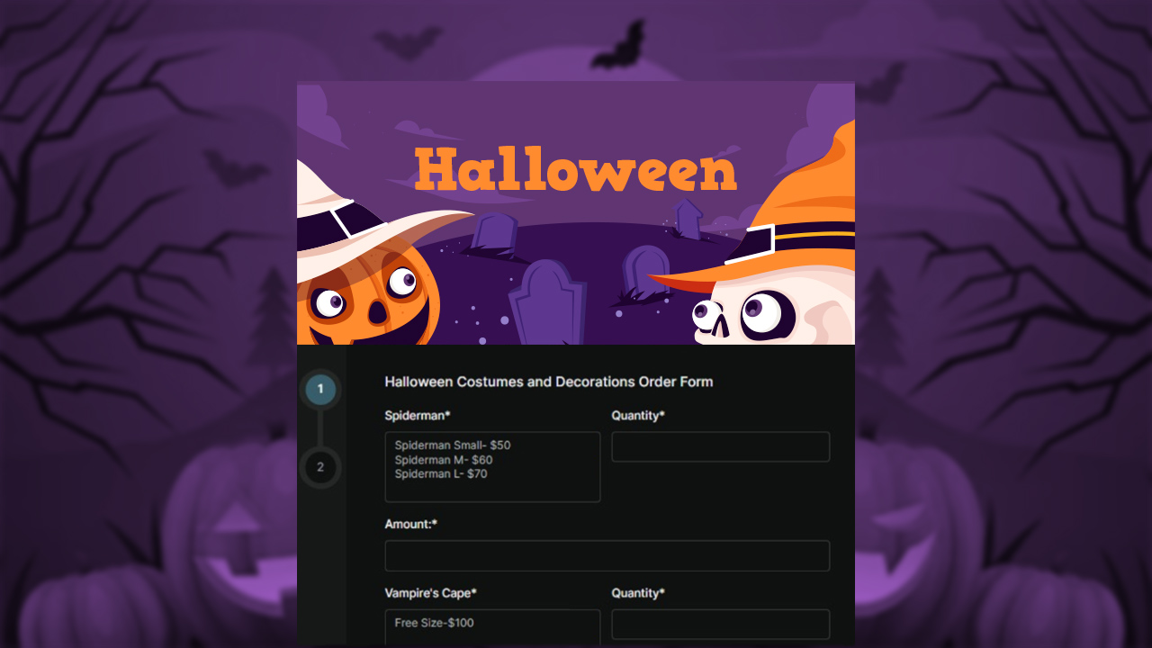Image resolution: width=1152 pixels, height=648 pixels.
Task: Click into the Amount input field
Action: click(607, 555)
